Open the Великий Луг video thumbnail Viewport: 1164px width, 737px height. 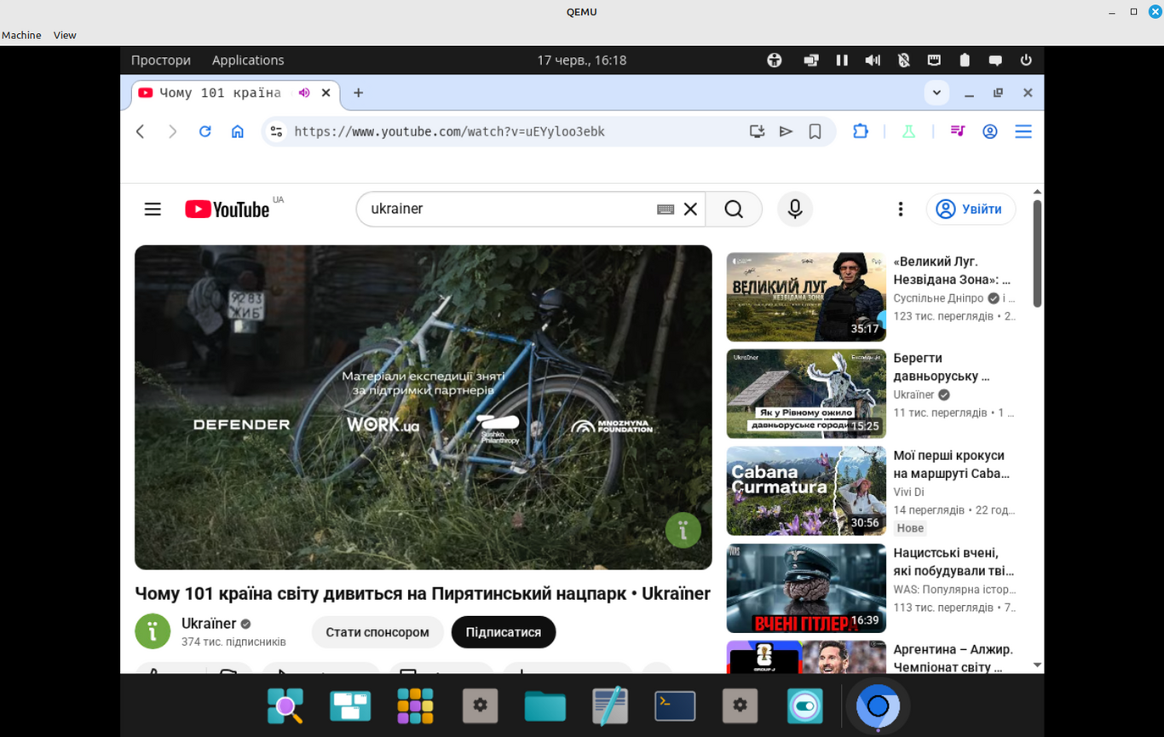[x=805, y=297]
